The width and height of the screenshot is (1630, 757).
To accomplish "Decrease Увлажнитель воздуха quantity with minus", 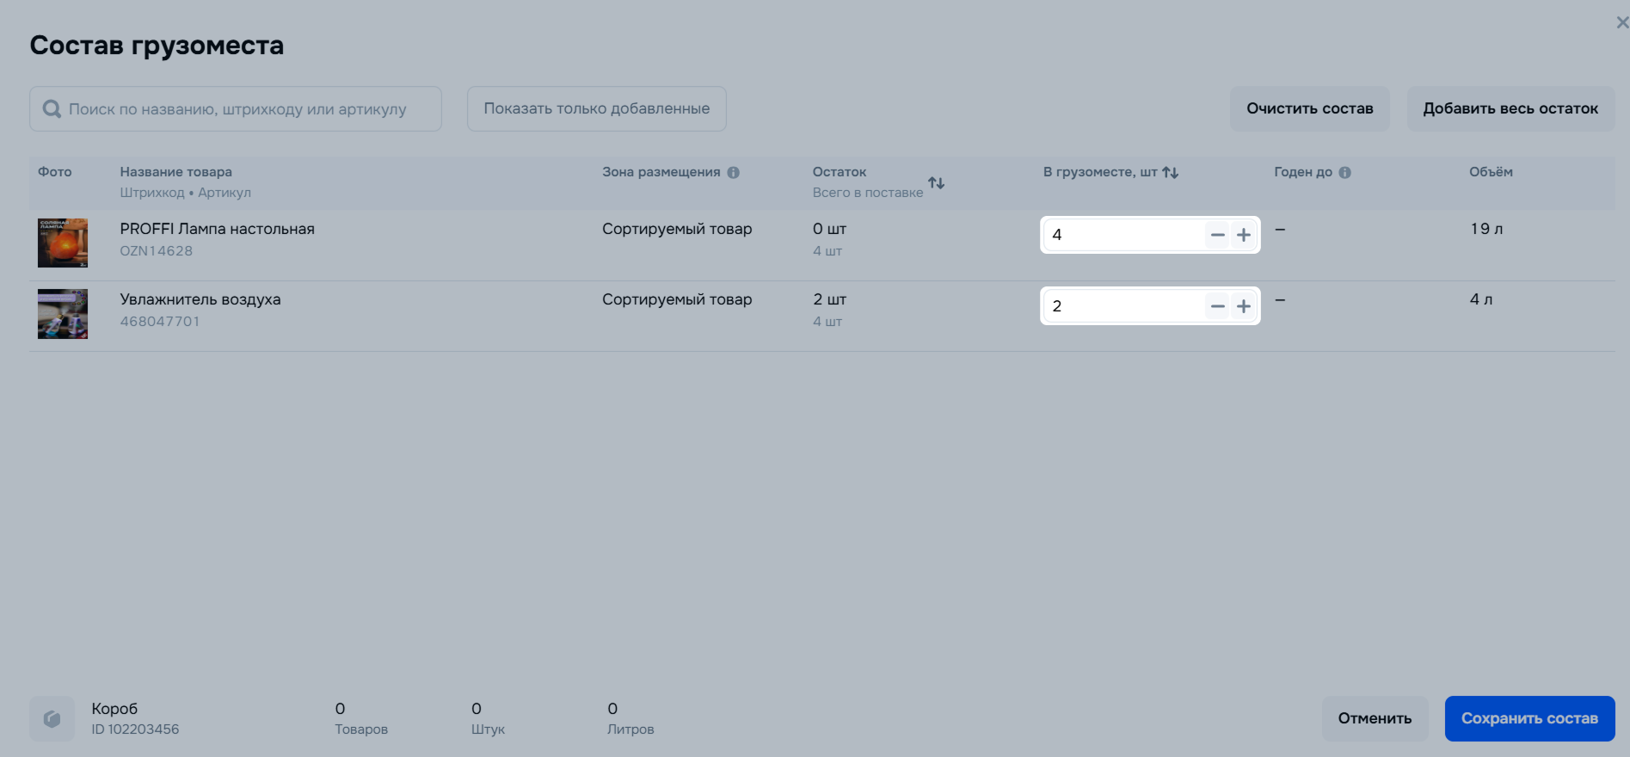I will pyautogui.click(x=1217, y=305).
